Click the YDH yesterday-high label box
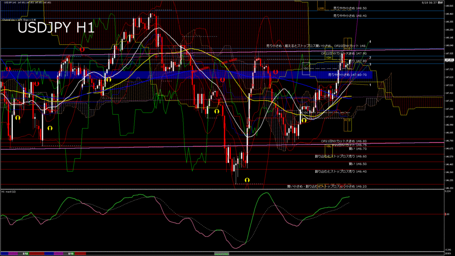This screenshot has width=455, height=256. [x=328, y=57]
